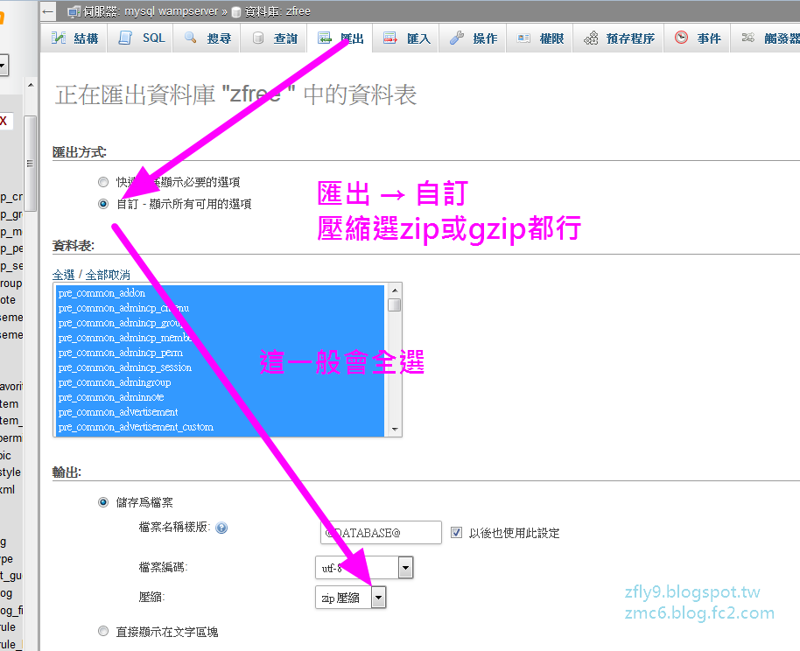
Task: Open the 權限 tab
Action: pyautogui.click(x=539, y=38)
